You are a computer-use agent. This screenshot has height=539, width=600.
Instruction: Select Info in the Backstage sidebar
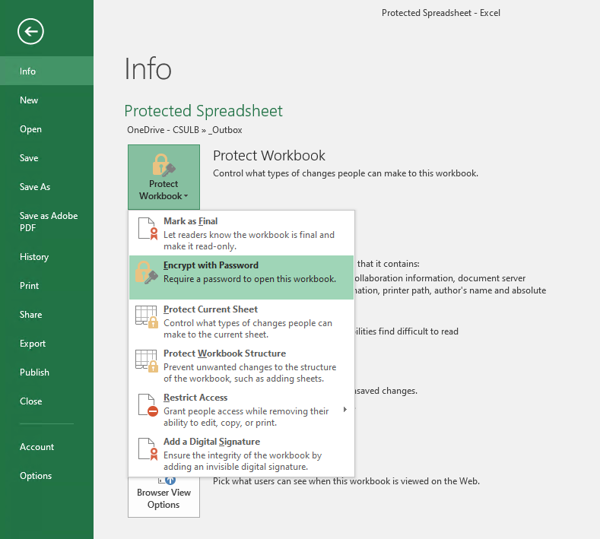point(46,71)
